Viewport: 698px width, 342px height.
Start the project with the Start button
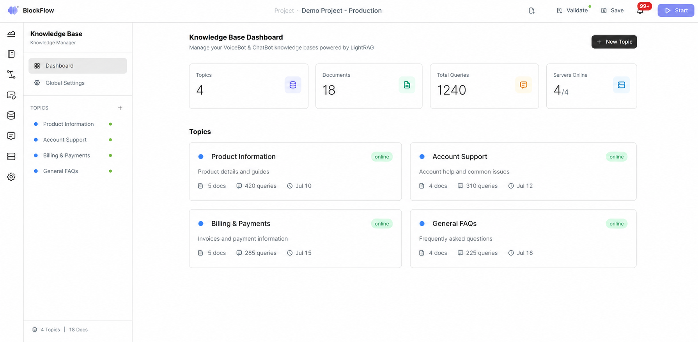tap(676, 11)
